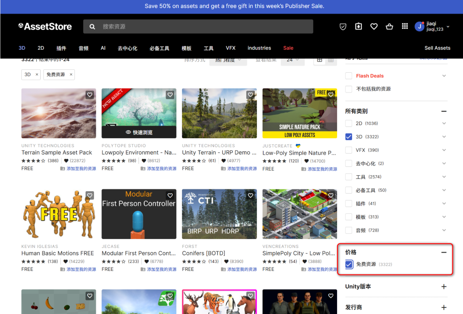The height and width of the screenshot is (314, 463).
Task: Open the Unity apps grid icon
Action: tap(405, 26)
